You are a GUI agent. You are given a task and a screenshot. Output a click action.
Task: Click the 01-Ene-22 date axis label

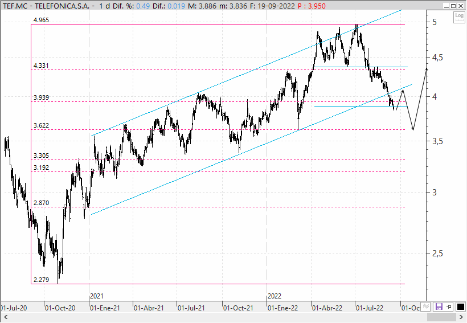pyautogui.click(x=282, y=308)
